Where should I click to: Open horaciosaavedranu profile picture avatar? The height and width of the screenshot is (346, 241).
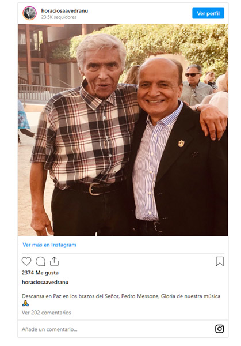(29, 13)
